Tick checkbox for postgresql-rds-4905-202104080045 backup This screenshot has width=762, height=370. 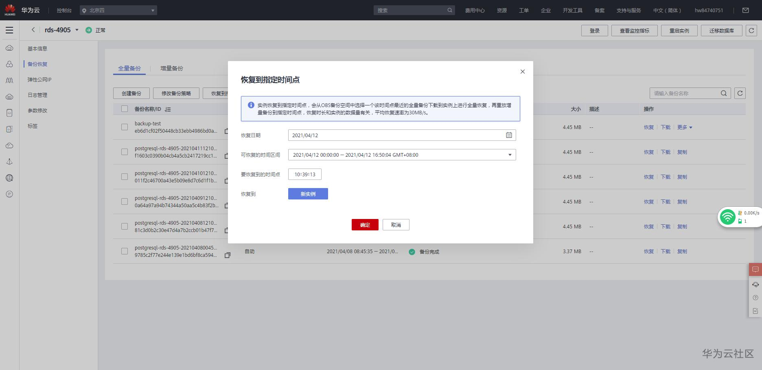(125, 251)
